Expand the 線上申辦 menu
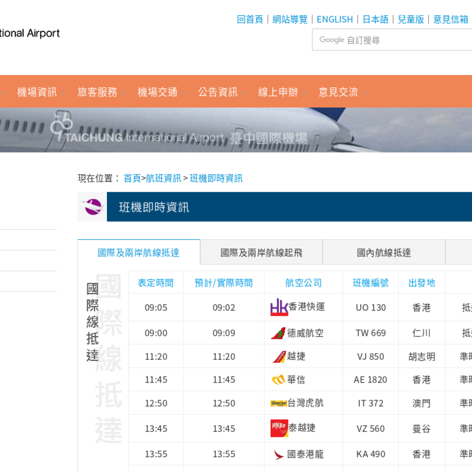 coord(278,92)
